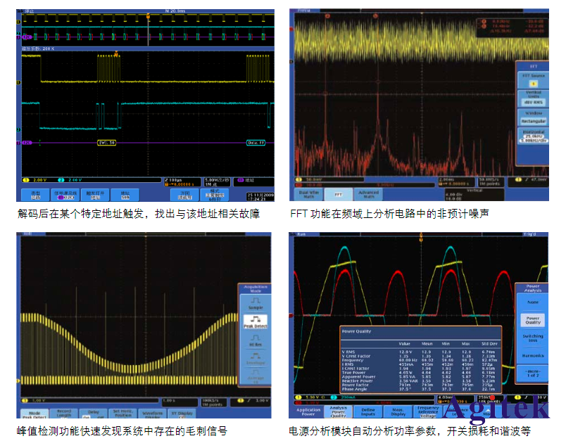This screenshot has height=448, width=566.
Task: Open the Dual Wfm Math function
Action: 310,194
